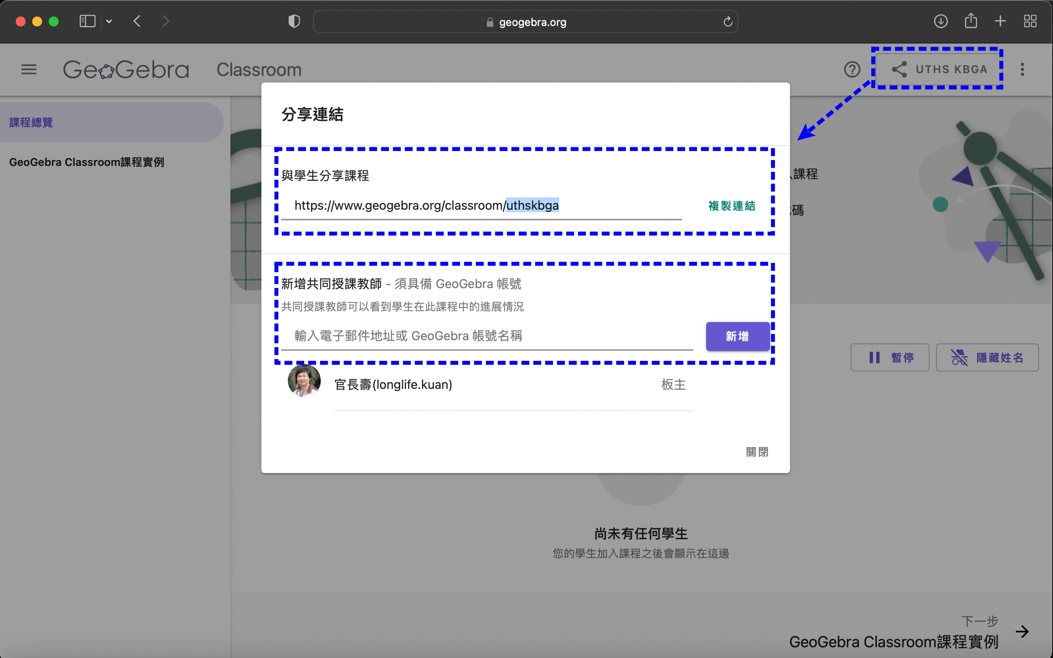
Task: Click the 尚未有任何學生 message
Action: click(x=641, y=533)
